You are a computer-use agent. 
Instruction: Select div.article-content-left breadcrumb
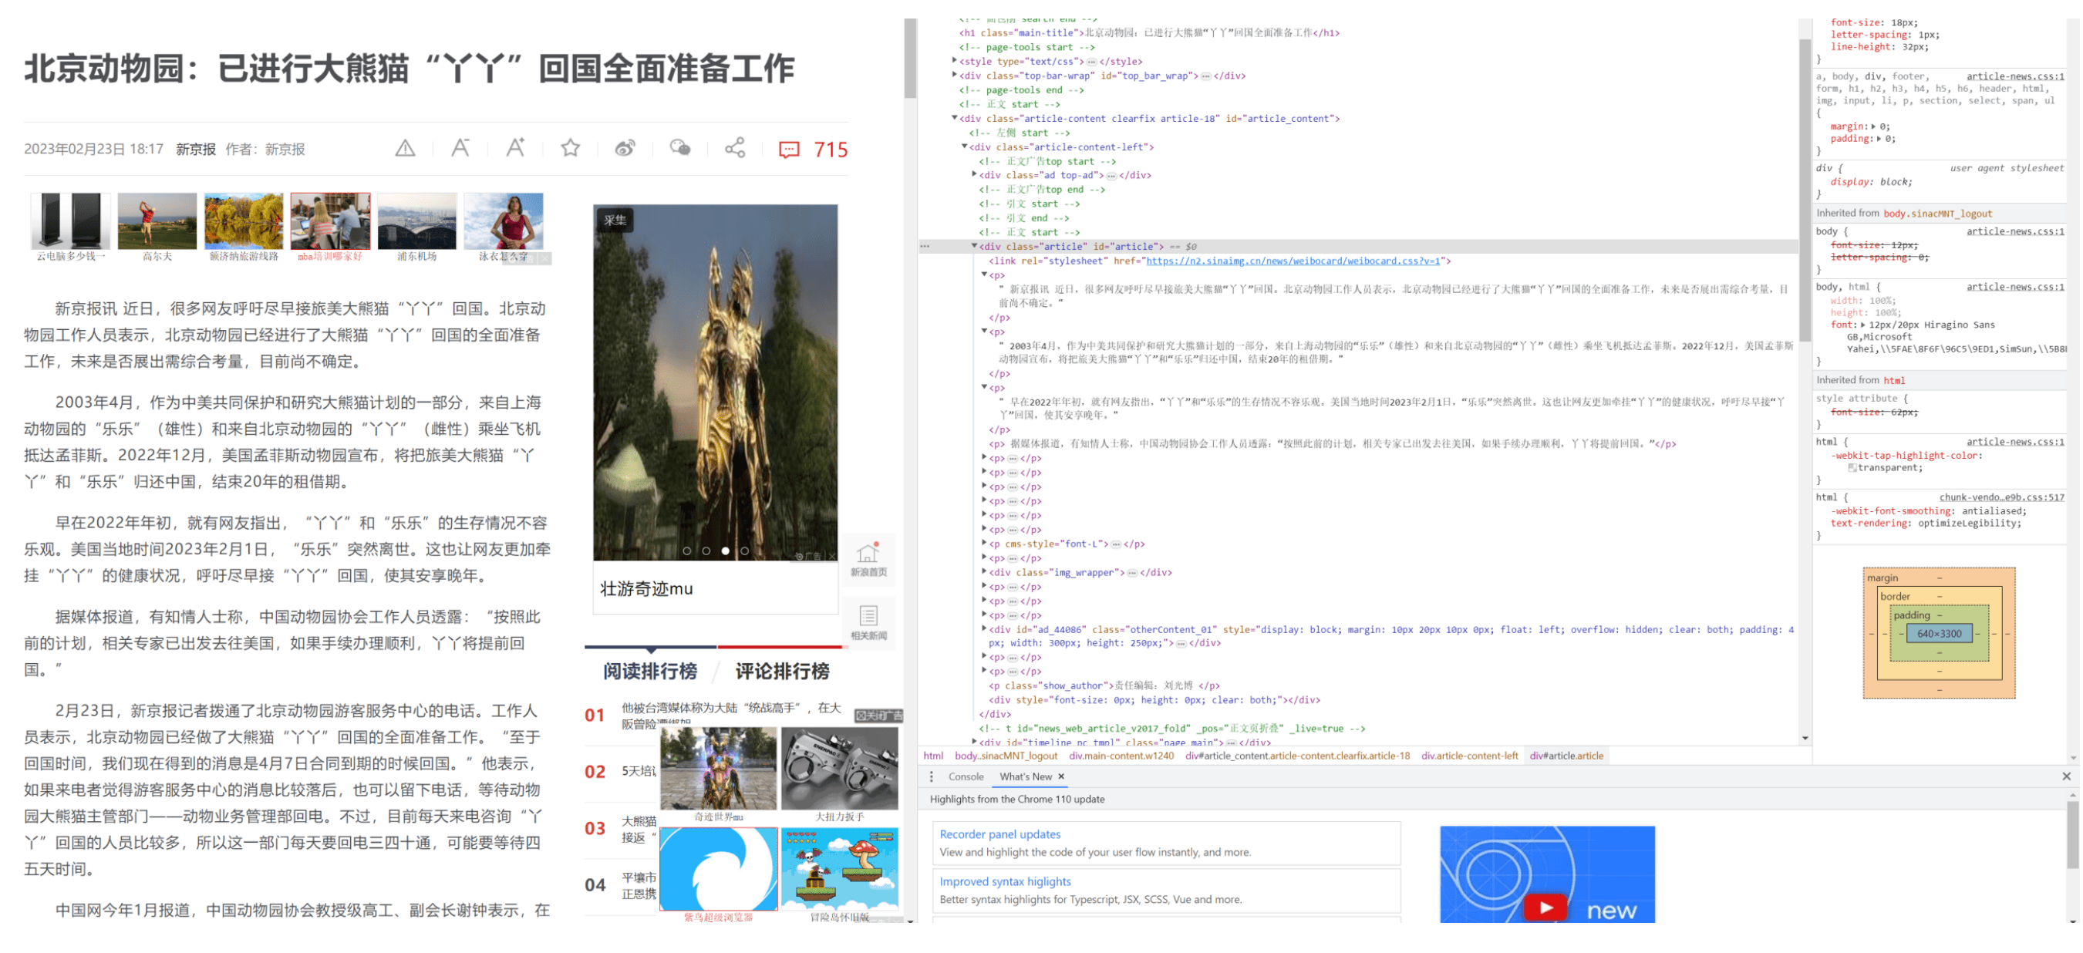[x=1469, y=756]
